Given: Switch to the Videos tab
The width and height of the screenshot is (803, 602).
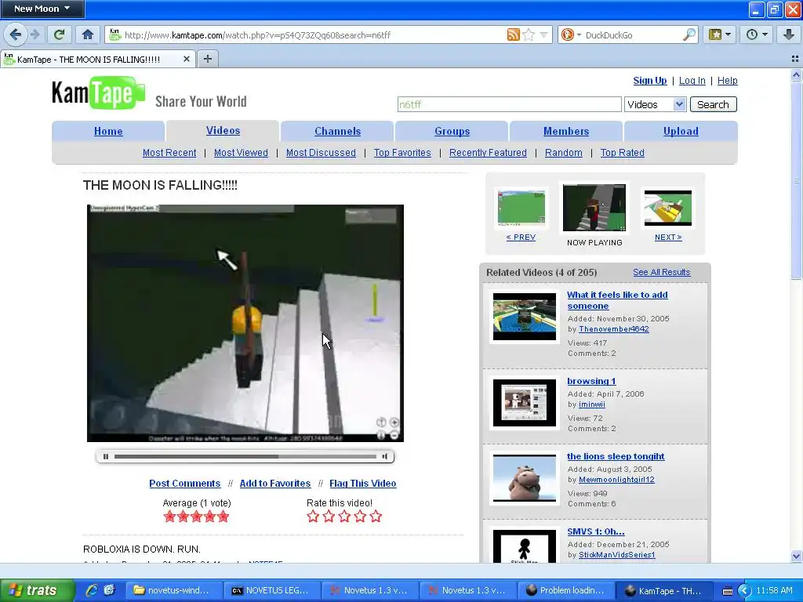Looking at the screenshot, I should [223, 131].
